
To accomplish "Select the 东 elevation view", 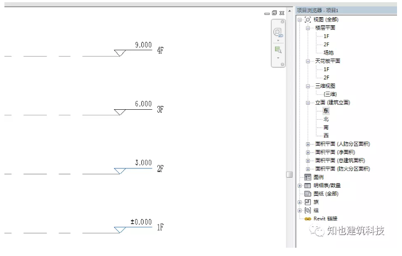I will click(326, 111).
